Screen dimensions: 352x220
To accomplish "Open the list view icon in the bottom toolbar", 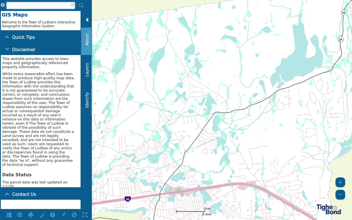I will [9, 215].
